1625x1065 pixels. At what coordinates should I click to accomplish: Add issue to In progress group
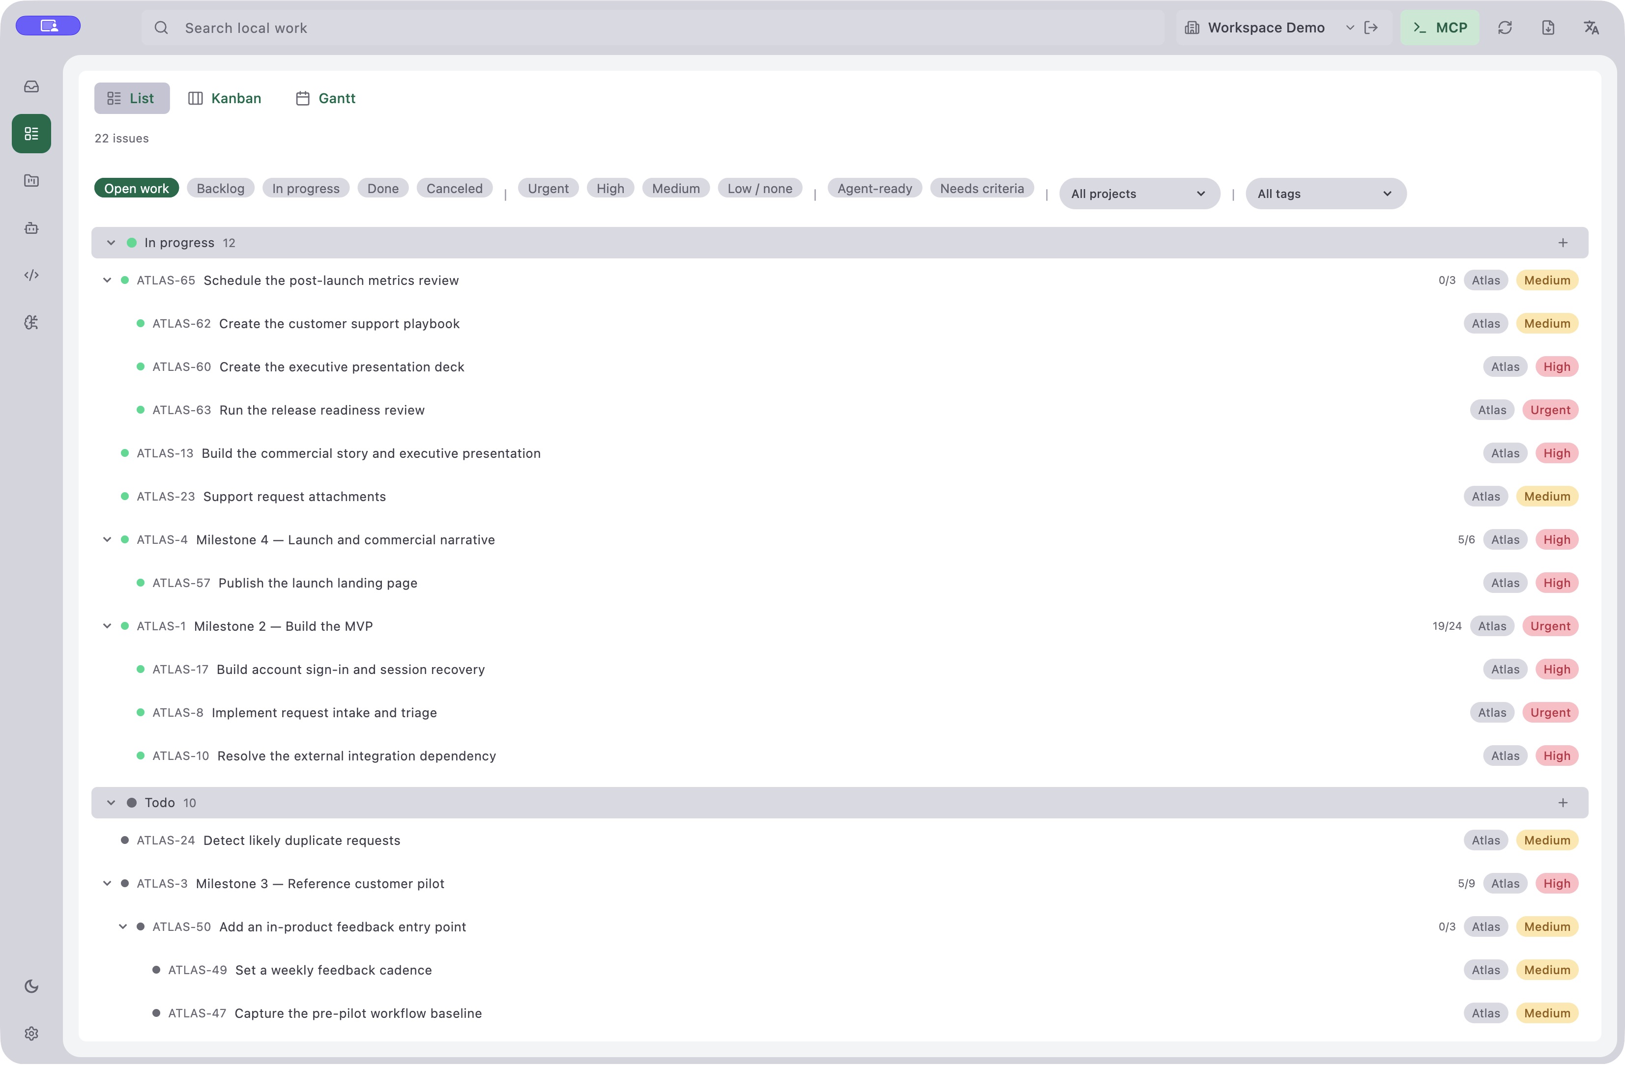pyautogui.click(x=1562, y=243)
